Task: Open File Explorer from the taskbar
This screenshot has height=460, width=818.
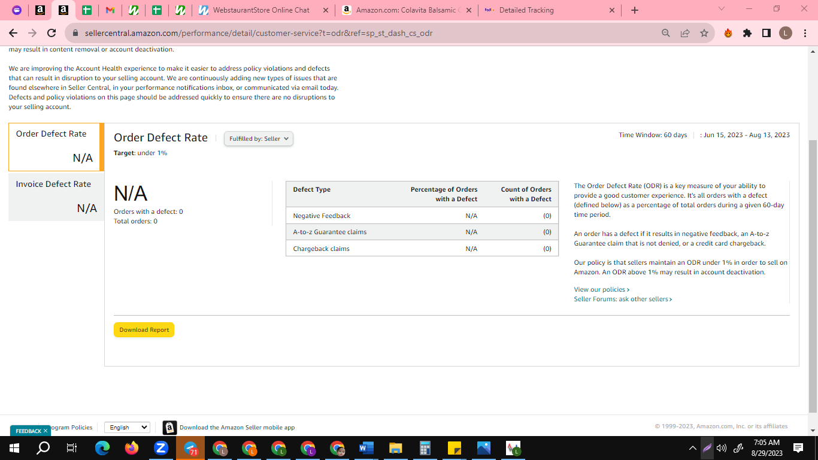Action: (x=395, y=447)
